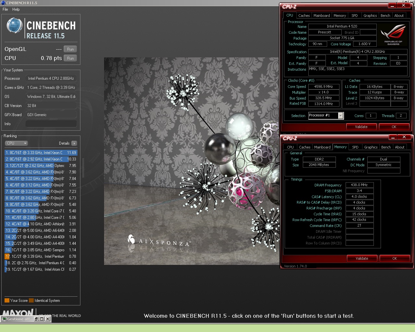The height and width of the screenshot is (332, 415).
Task: Switch to About tab in upper CPU-Z
Action: pos(399,16)
